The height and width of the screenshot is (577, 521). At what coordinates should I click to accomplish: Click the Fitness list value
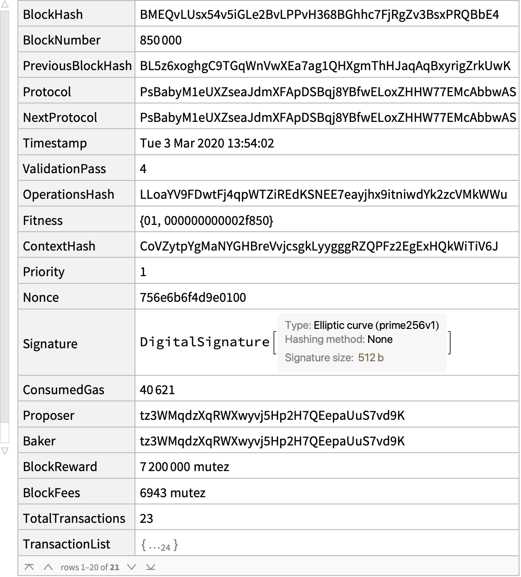click(207, 221)
